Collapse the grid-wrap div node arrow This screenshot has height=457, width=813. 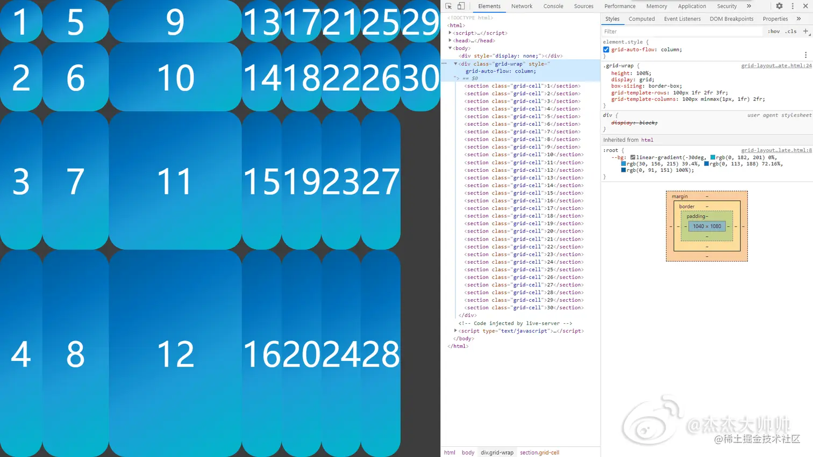455,63
